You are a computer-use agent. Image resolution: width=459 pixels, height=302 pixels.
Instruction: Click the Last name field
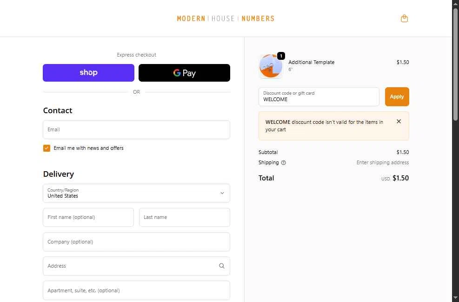pyautogui.click(x=185, y=217)
